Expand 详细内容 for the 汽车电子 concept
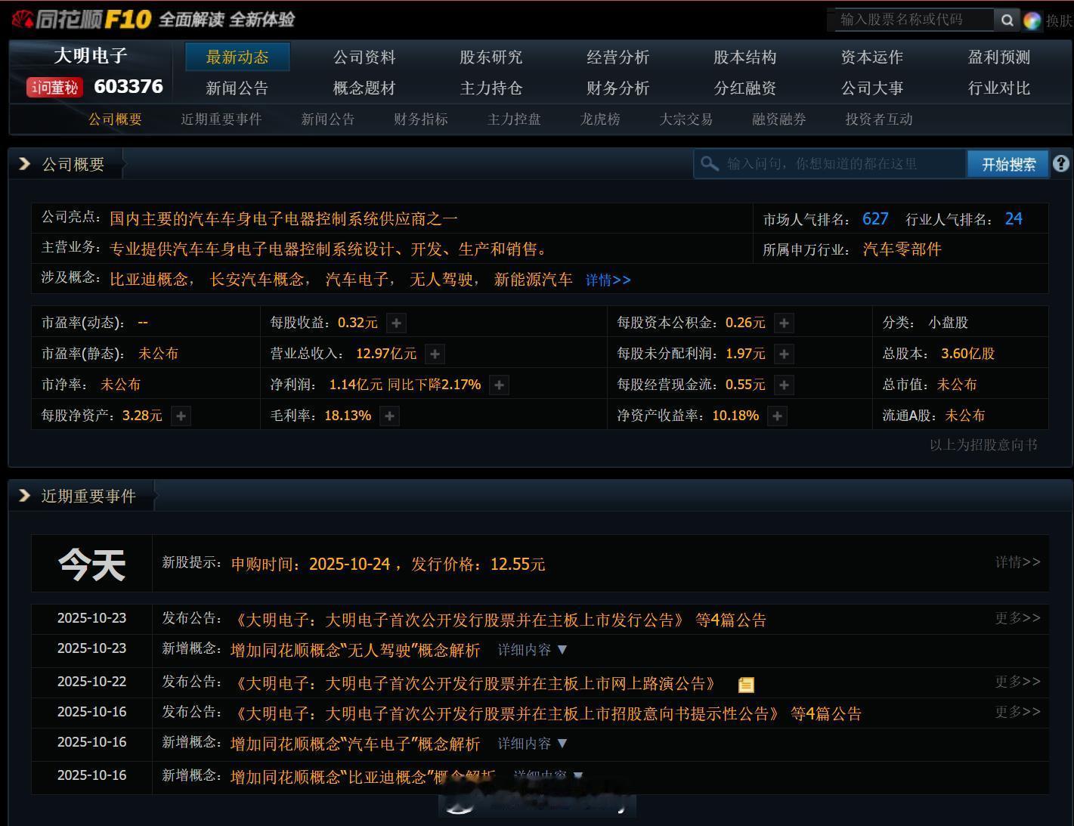The width and height of the screenshot is (1074, 826). [x=532, y=744]
